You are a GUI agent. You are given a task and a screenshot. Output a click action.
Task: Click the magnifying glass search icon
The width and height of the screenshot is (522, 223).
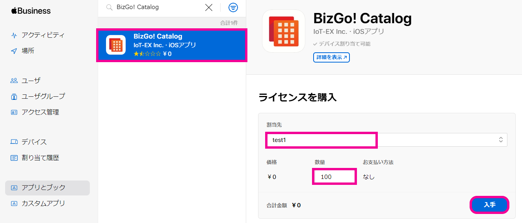coord(110,7)
